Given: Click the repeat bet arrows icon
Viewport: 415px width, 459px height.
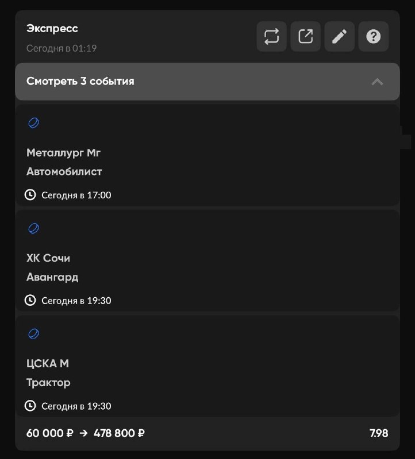Looking at the screenshot, I should [271, 37].
